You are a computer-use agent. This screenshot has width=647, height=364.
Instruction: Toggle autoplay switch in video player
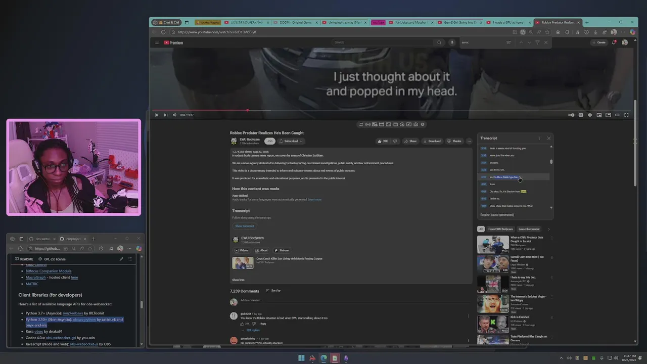click(571, 115)
